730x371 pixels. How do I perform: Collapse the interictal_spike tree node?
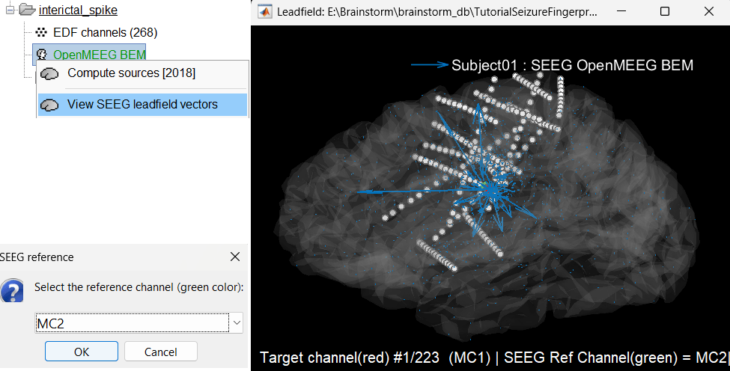10,10
